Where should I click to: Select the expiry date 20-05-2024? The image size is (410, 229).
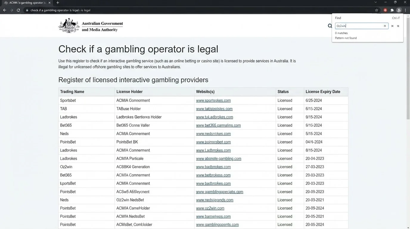315,225
